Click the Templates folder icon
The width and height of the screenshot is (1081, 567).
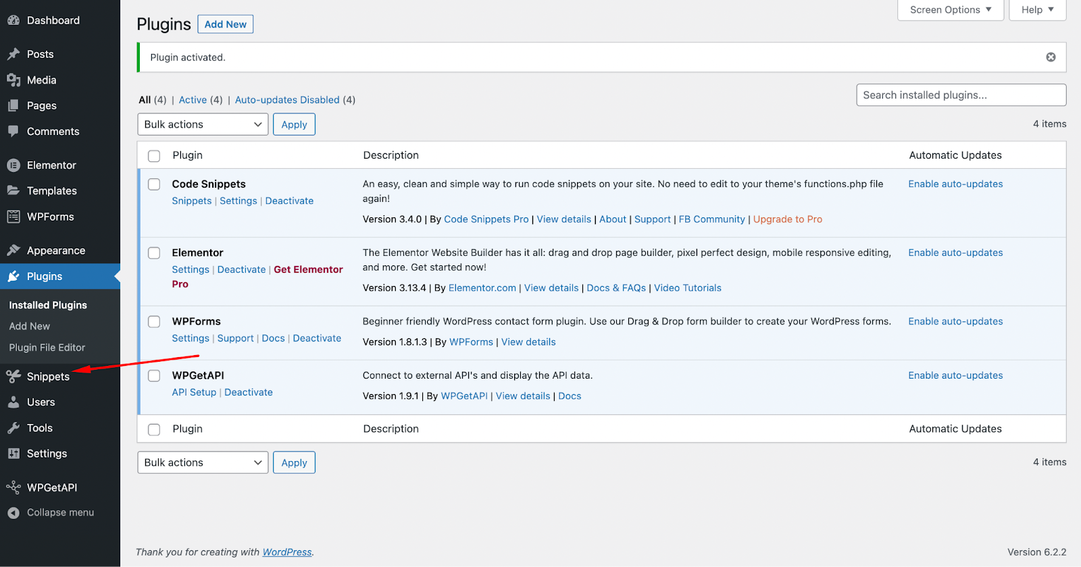coord(14,190)
